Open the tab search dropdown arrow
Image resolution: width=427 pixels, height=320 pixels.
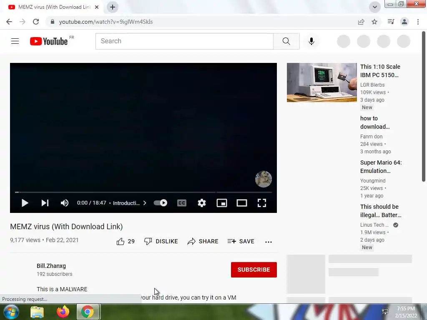pos(375,7)
